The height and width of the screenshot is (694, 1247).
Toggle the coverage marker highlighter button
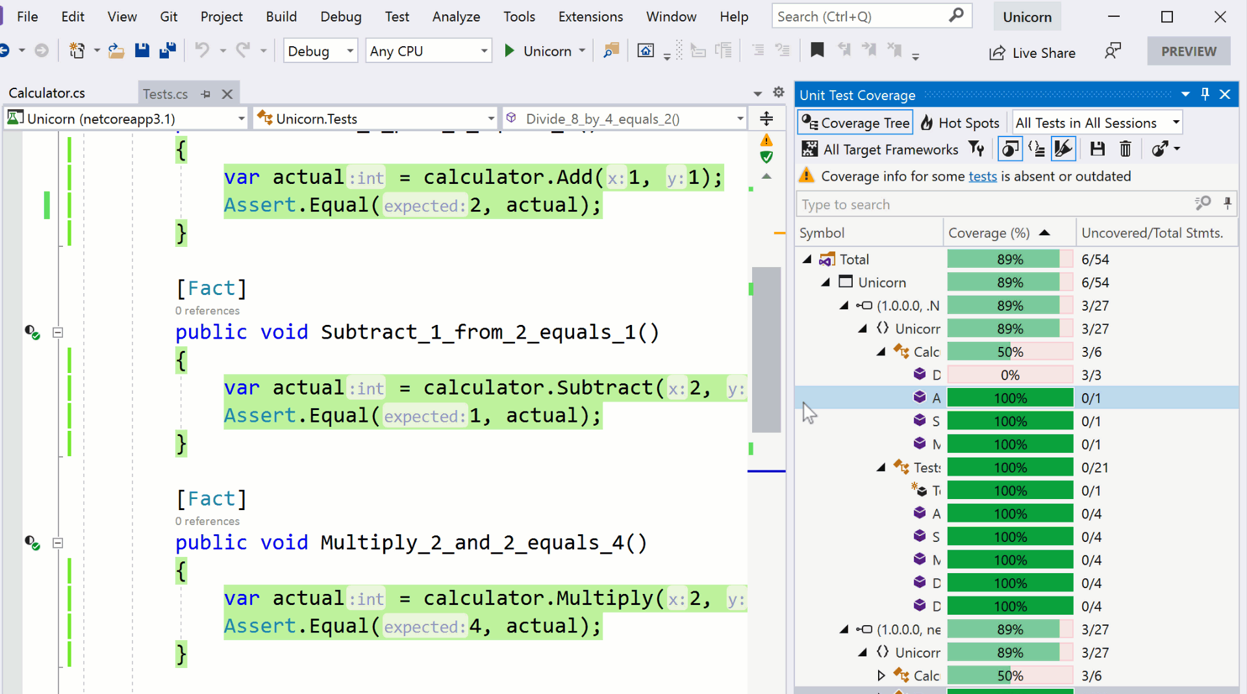point(1063,149)
